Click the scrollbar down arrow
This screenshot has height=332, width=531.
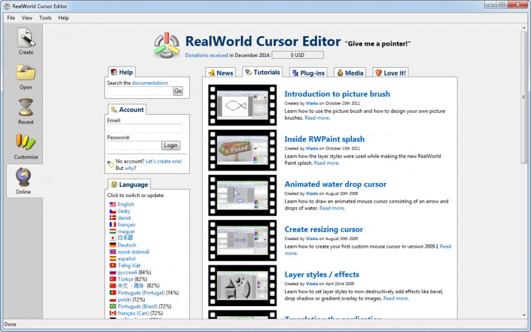(524, 316)
